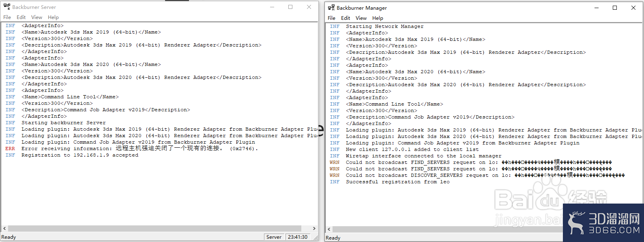This screenshot has width=644, height=242.
Task: Minimize the Backburner Manager window
Action: [x=597, y=8]
